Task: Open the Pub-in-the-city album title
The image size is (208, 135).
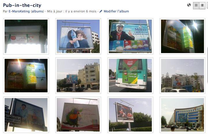Action: [22, 5]
